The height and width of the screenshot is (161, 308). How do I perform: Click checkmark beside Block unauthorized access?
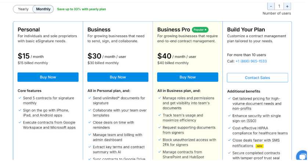159,140
